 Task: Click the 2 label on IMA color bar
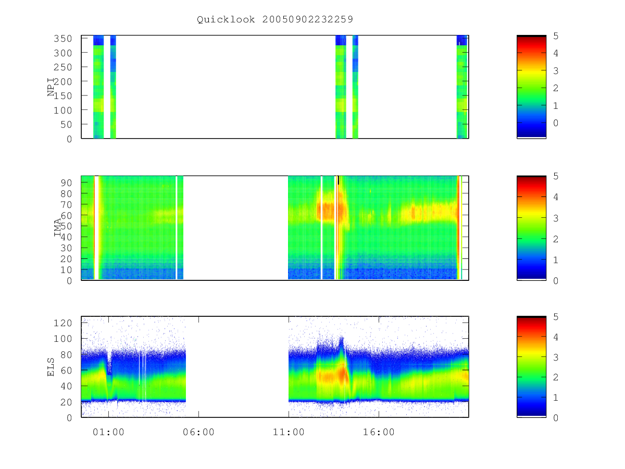tap(556, 239)
